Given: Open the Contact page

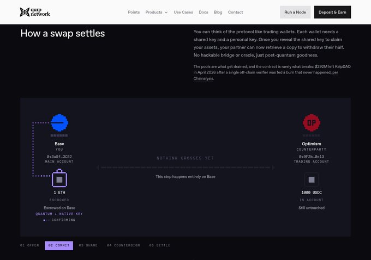Looking at the screenshot, I should click(235, 13).
